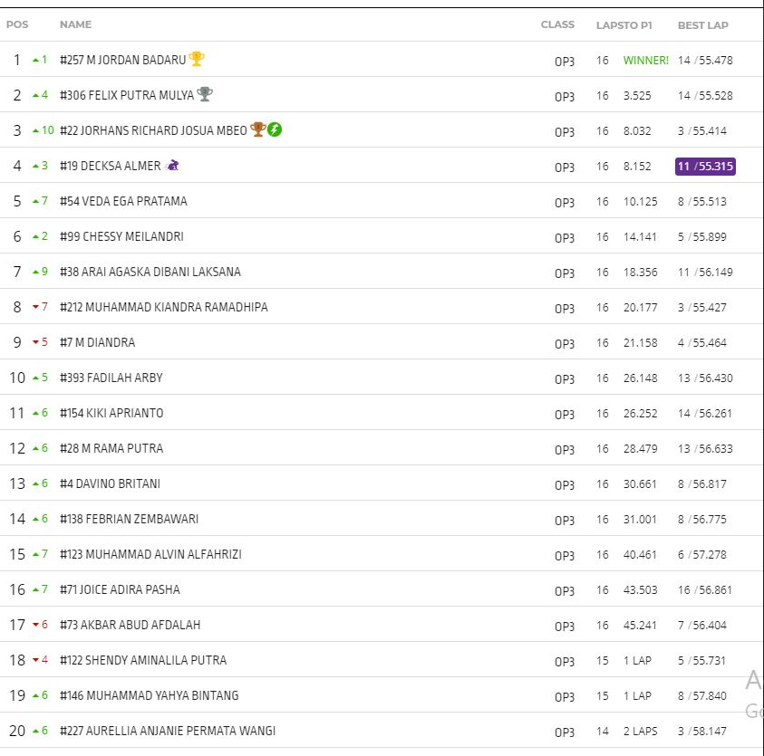The image size is (764, 756).
Task: Click the green WINNER! label
Action: (x=645, y=61)
